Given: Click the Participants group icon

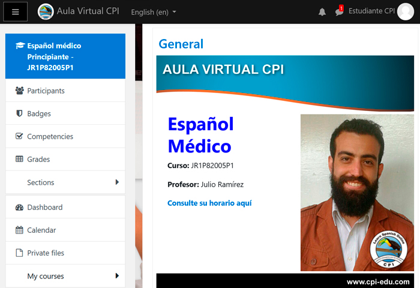Looking at the screenshot, I should coord(19,91).
